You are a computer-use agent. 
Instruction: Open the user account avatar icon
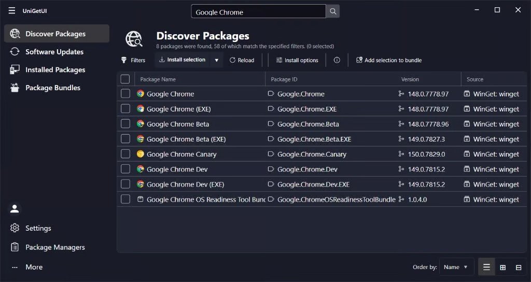pos(15,209)
